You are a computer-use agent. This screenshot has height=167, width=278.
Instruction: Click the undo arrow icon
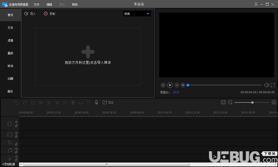click(x=17, y=103)
